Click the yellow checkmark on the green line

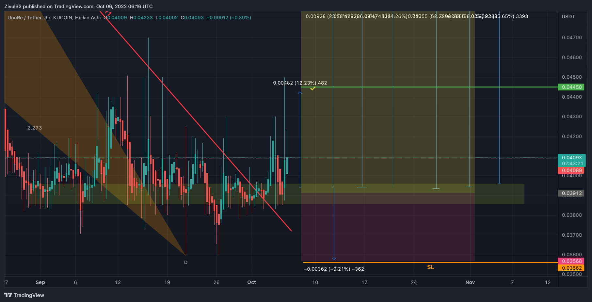[313, 88]
